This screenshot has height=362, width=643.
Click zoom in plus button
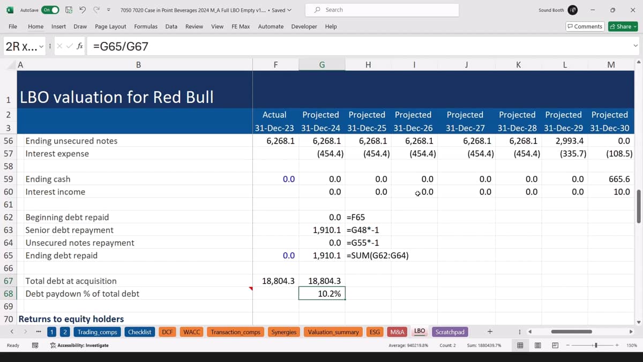pos(618,345)
